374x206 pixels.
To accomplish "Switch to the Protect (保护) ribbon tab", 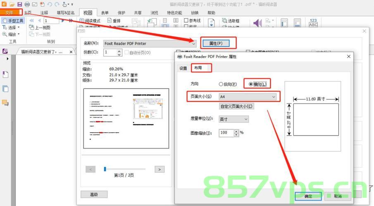I will [x=121, y=13].
